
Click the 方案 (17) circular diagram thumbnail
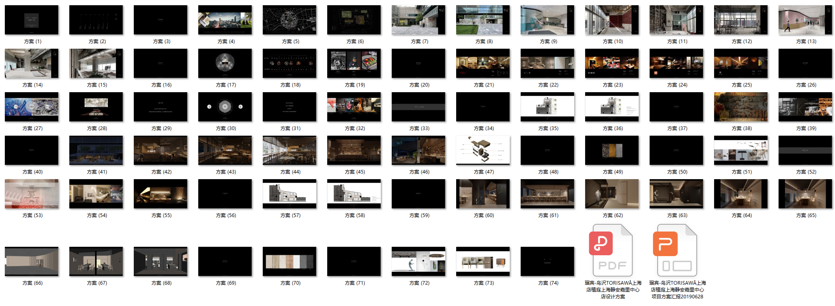pyautogui.click(x=225, y=63)
